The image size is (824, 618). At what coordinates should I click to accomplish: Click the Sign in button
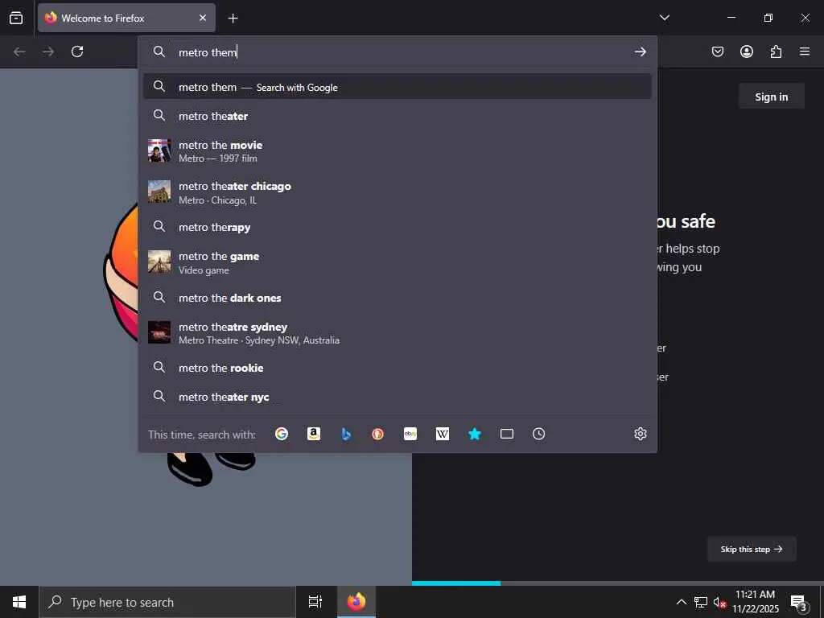click(772, 97)
